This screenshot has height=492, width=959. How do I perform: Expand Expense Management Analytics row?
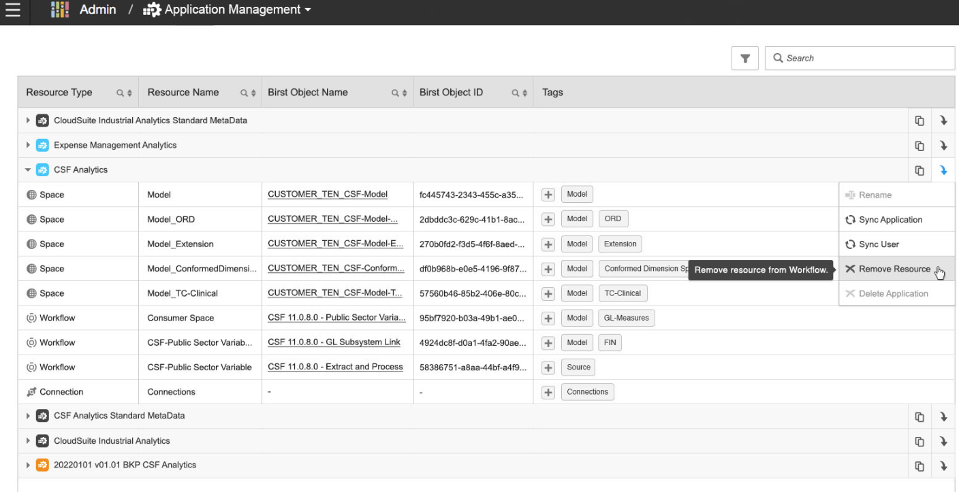[28, 145]
